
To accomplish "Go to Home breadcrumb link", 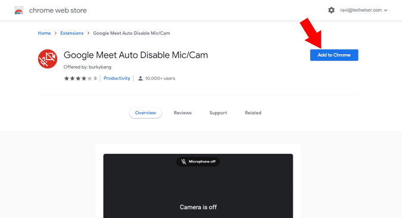I will coord(44,33).
